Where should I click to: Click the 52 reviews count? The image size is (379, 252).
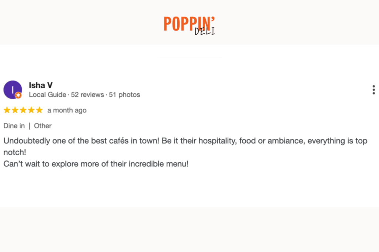coord(87,95)
